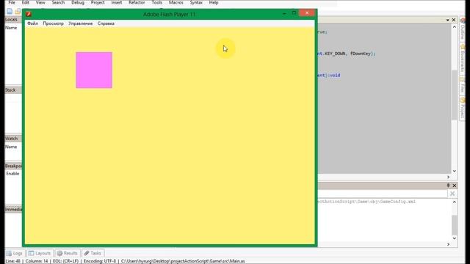Open the Help menu in FlashDevelop
470x264 pixels.
tap(214, 2)
